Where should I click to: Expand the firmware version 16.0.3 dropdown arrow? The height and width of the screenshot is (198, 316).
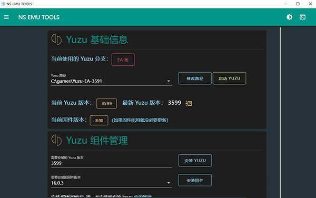[x=169, y=183]
